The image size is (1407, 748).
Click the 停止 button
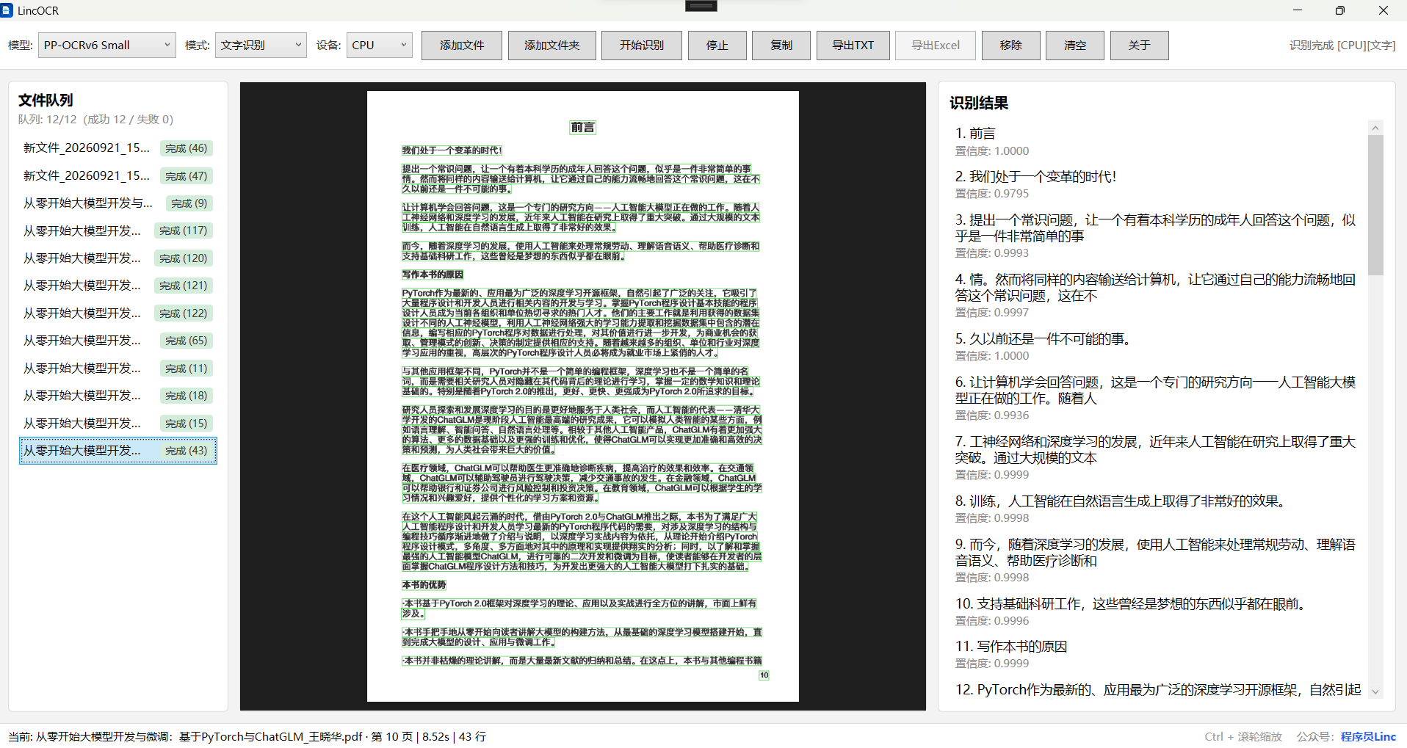[x=717, y=45]
